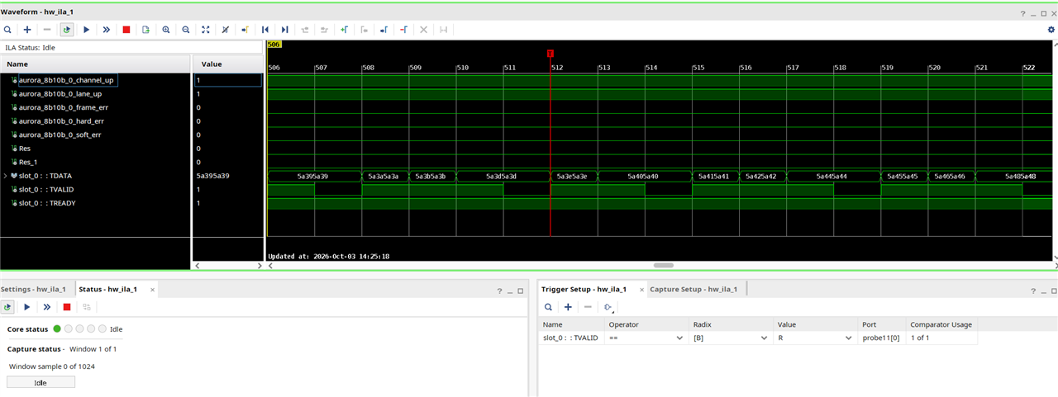Click previous marker icon
The image size is (1058, 397).
[x=364, y=29]
